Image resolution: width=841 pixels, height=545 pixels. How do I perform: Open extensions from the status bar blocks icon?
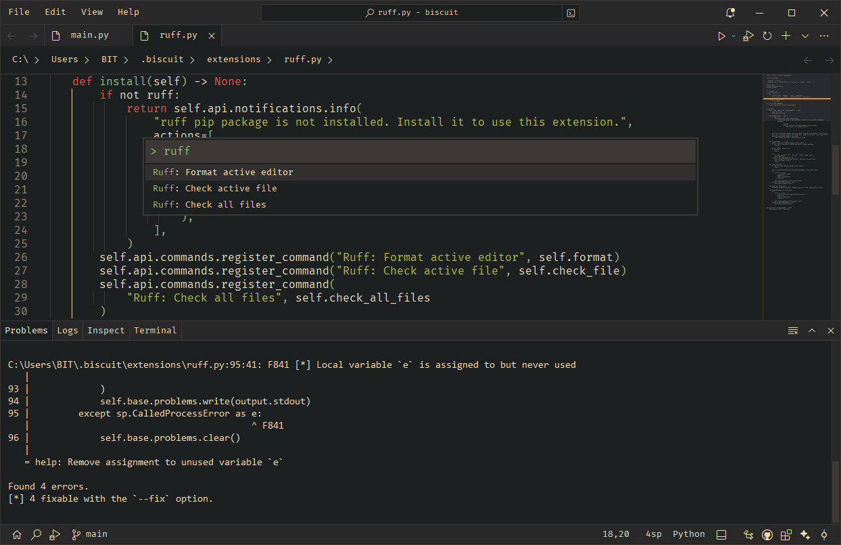(x=786, y=534)
